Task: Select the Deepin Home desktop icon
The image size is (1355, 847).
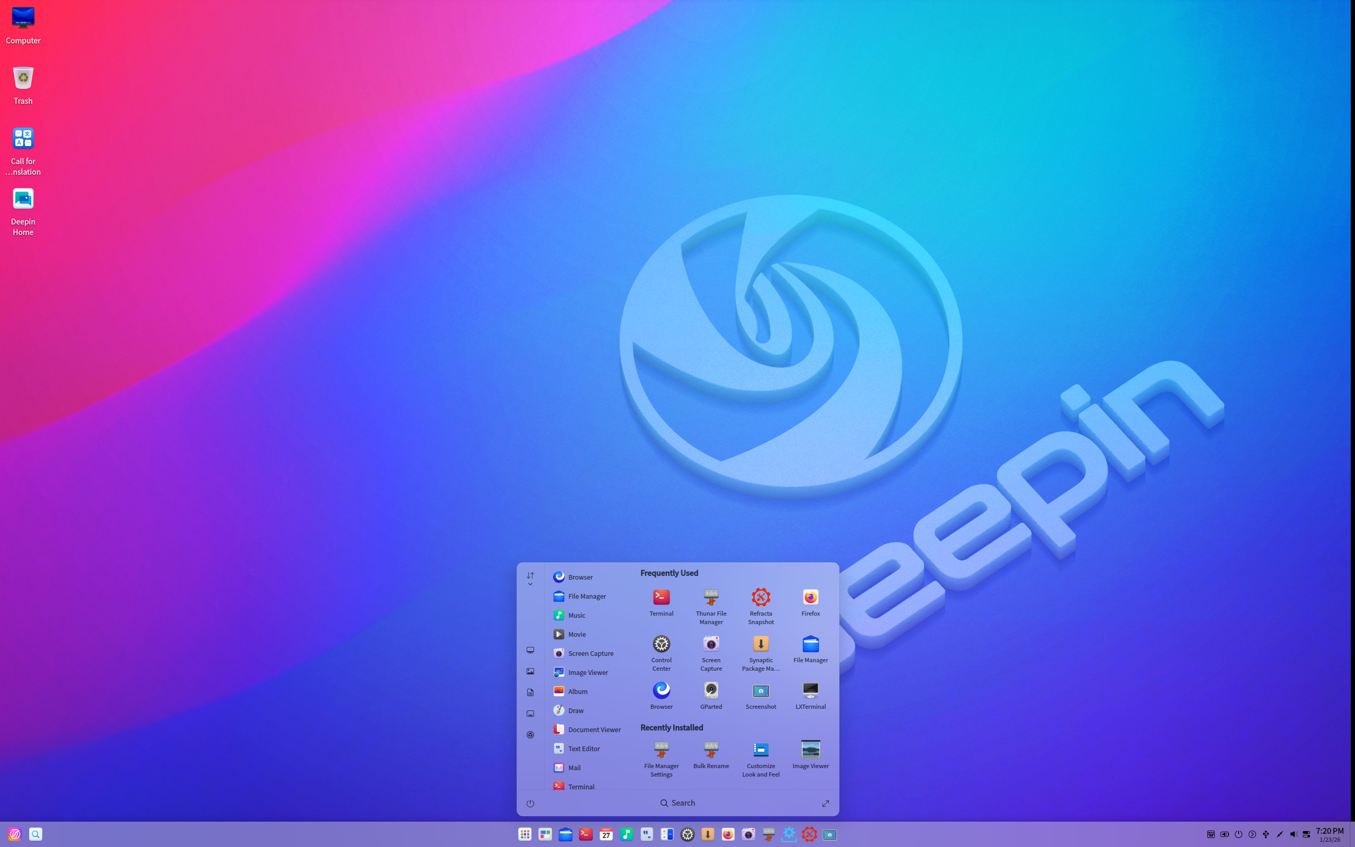Action: tap(23, 211)
